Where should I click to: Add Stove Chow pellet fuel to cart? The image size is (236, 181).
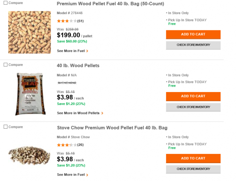tap(193, 158)
